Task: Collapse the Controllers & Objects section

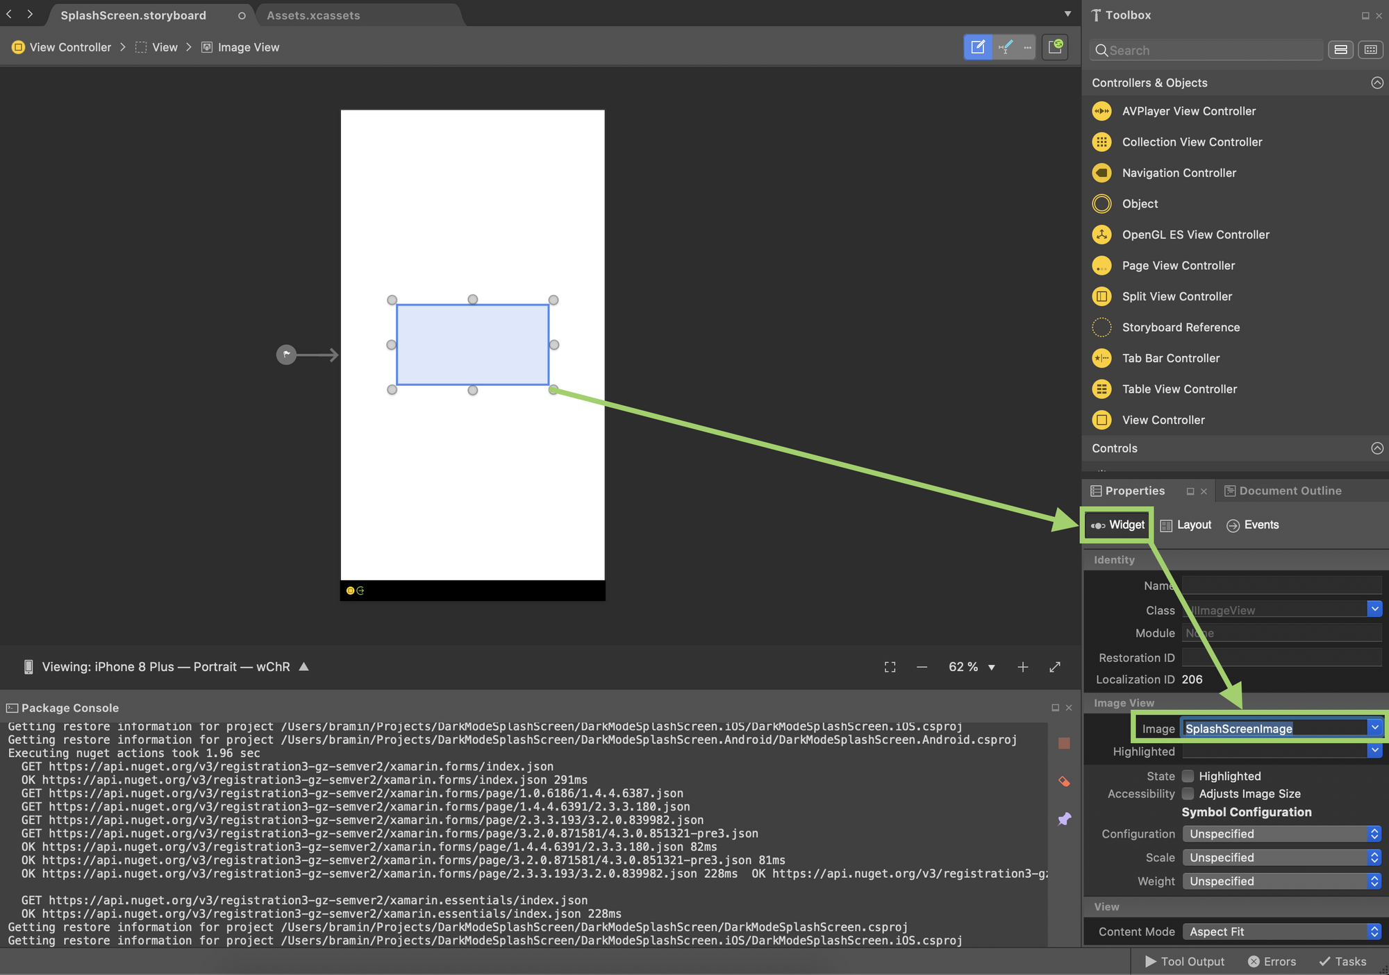Action: [x=1376, y=83]
